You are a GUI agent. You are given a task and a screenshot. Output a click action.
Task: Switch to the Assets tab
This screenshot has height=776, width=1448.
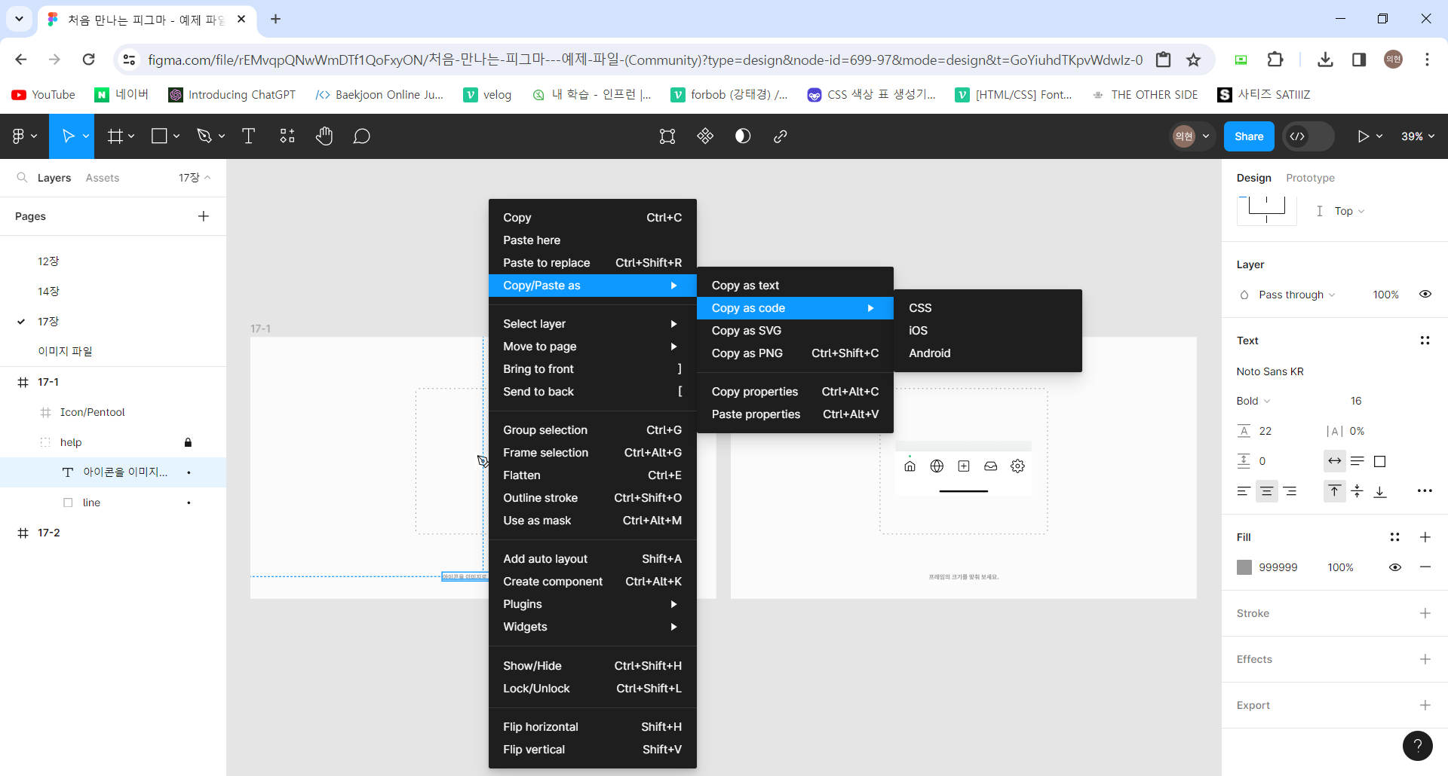tap(103, 178)
